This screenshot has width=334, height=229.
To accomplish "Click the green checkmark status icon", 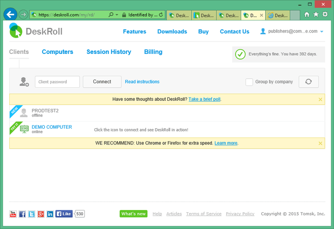I will (x=240, y=54).
